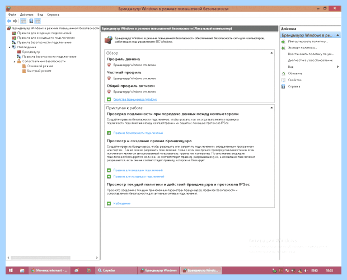
Task: Open the Файл menu
Action: tap(12, 15)
